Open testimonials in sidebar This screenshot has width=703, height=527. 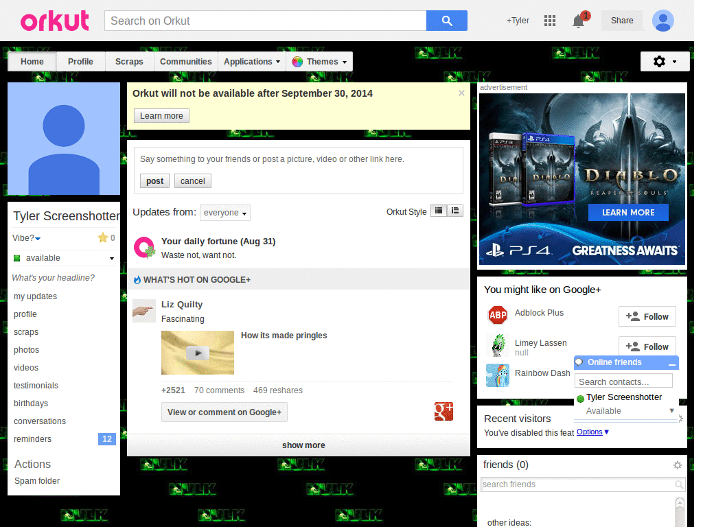[36, 386]
